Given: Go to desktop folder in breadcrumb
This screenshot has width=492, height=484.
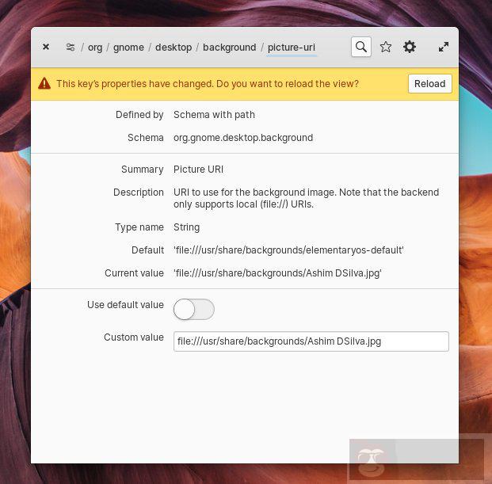Looking at the screenshot, I should [x=174, y=48].
